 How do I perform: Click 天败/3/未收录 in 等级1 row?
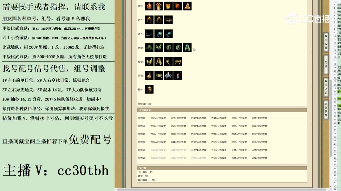coord(259,118)
